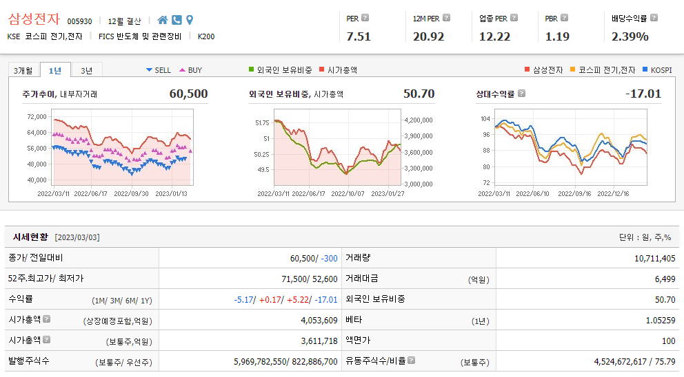This screenshot has height=377, width=684.
Task: Click green 외국인 보유비중 legend swatch
Action: point(251,69)
